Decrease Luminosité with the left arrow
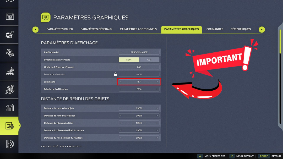283x159 pixels. pos(120,81)
